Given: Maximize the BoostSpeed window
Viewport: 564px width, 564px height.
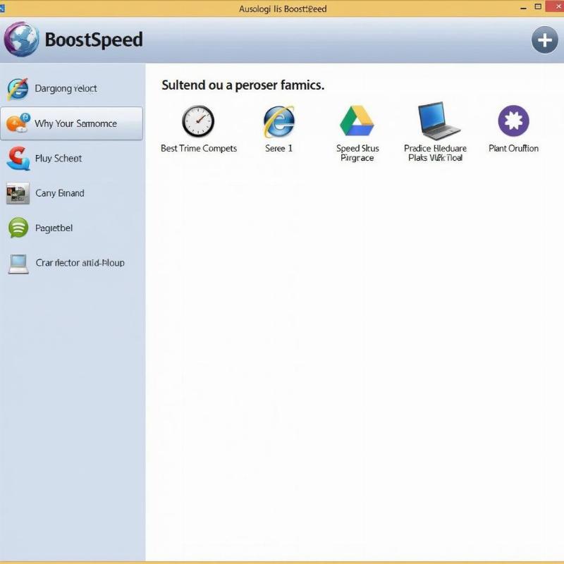Looking at the screenshot, I should tap(538, 8).
